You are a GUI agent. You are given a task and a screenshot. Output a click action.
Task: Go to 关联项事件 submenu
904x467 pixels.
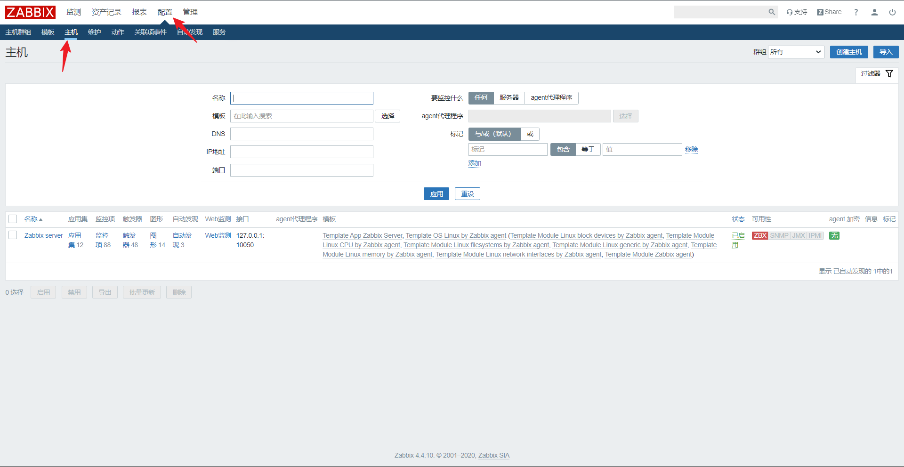pyautogui.click(x=151, y=32)
